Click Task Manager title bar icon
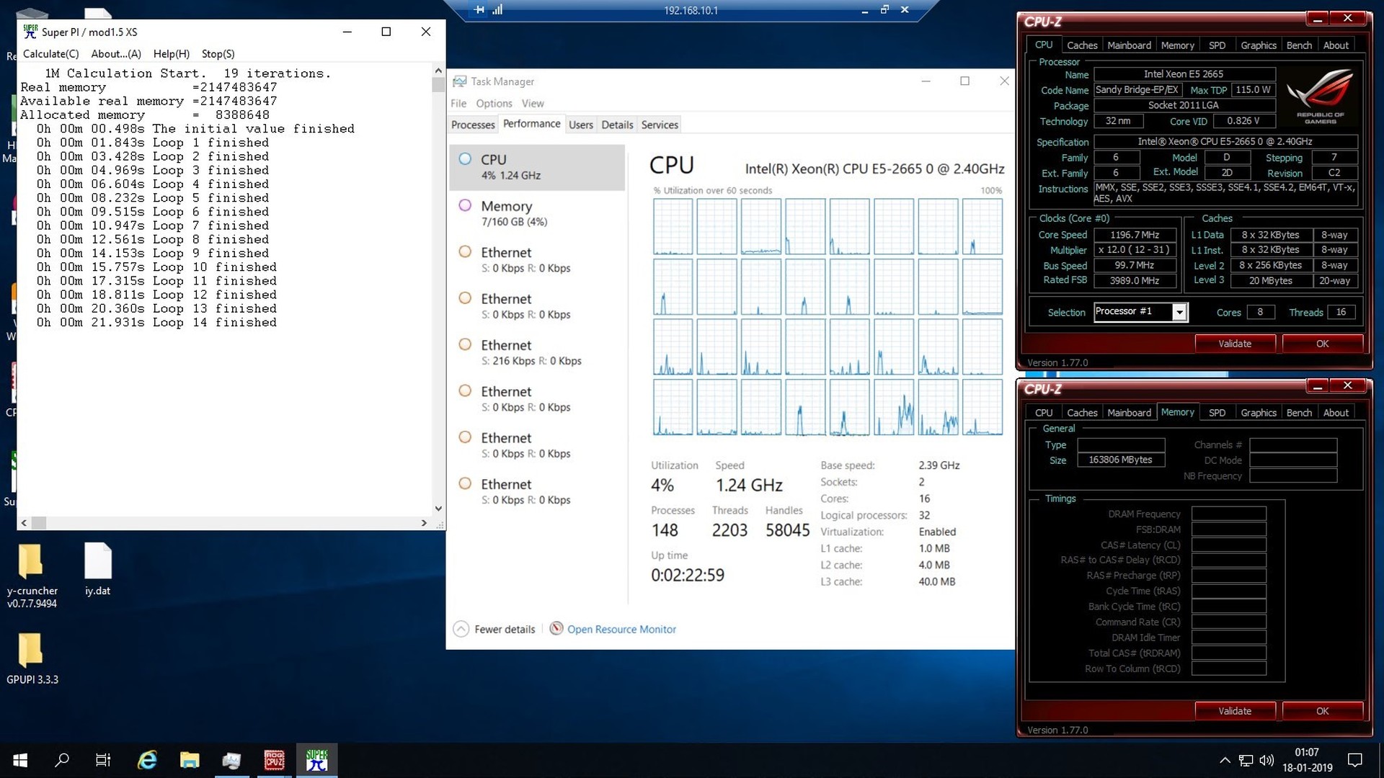1384x778 pixels. coord(459,81)
